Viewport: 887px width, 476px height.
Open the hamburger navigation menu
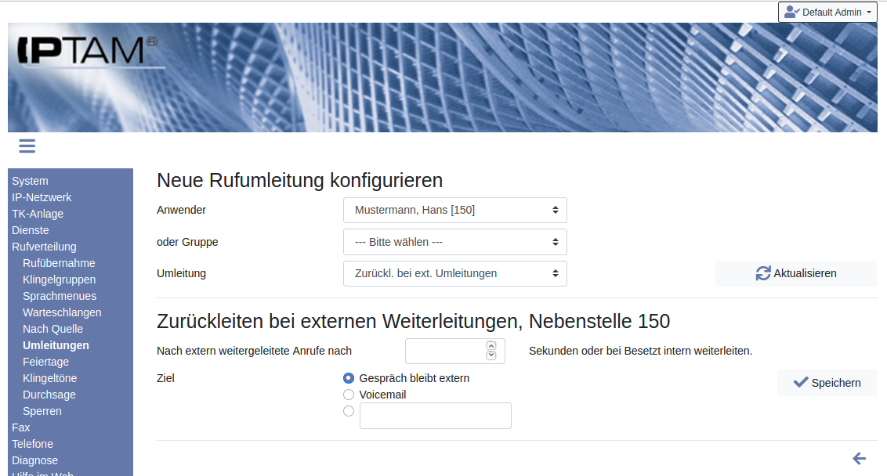[x=27, y=146]
